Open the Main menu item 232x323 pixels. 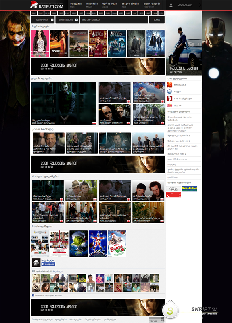click(x=76, y=5)
